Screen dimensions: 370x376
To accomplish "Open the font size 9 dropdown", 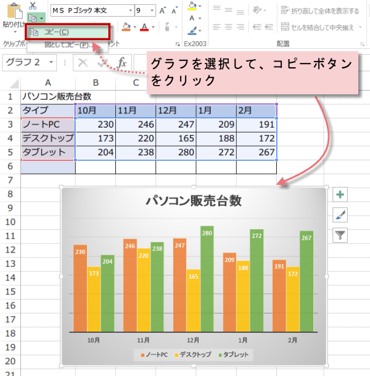I will pos(152,10).
